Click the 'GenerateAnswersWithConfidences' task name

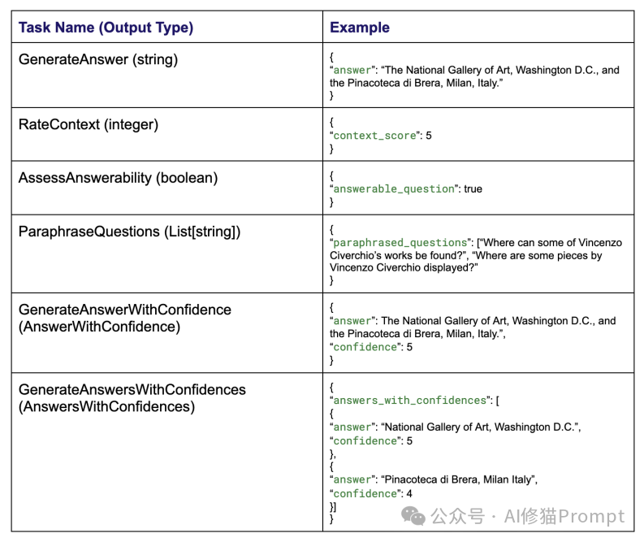(132, 389)
